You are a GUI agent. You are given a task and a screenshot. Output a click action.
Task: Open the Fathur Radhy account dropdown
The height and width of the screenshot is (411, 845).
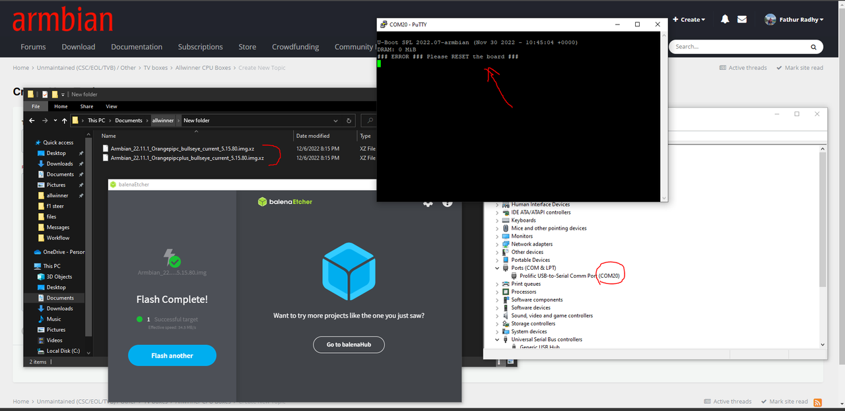point(800,20)
